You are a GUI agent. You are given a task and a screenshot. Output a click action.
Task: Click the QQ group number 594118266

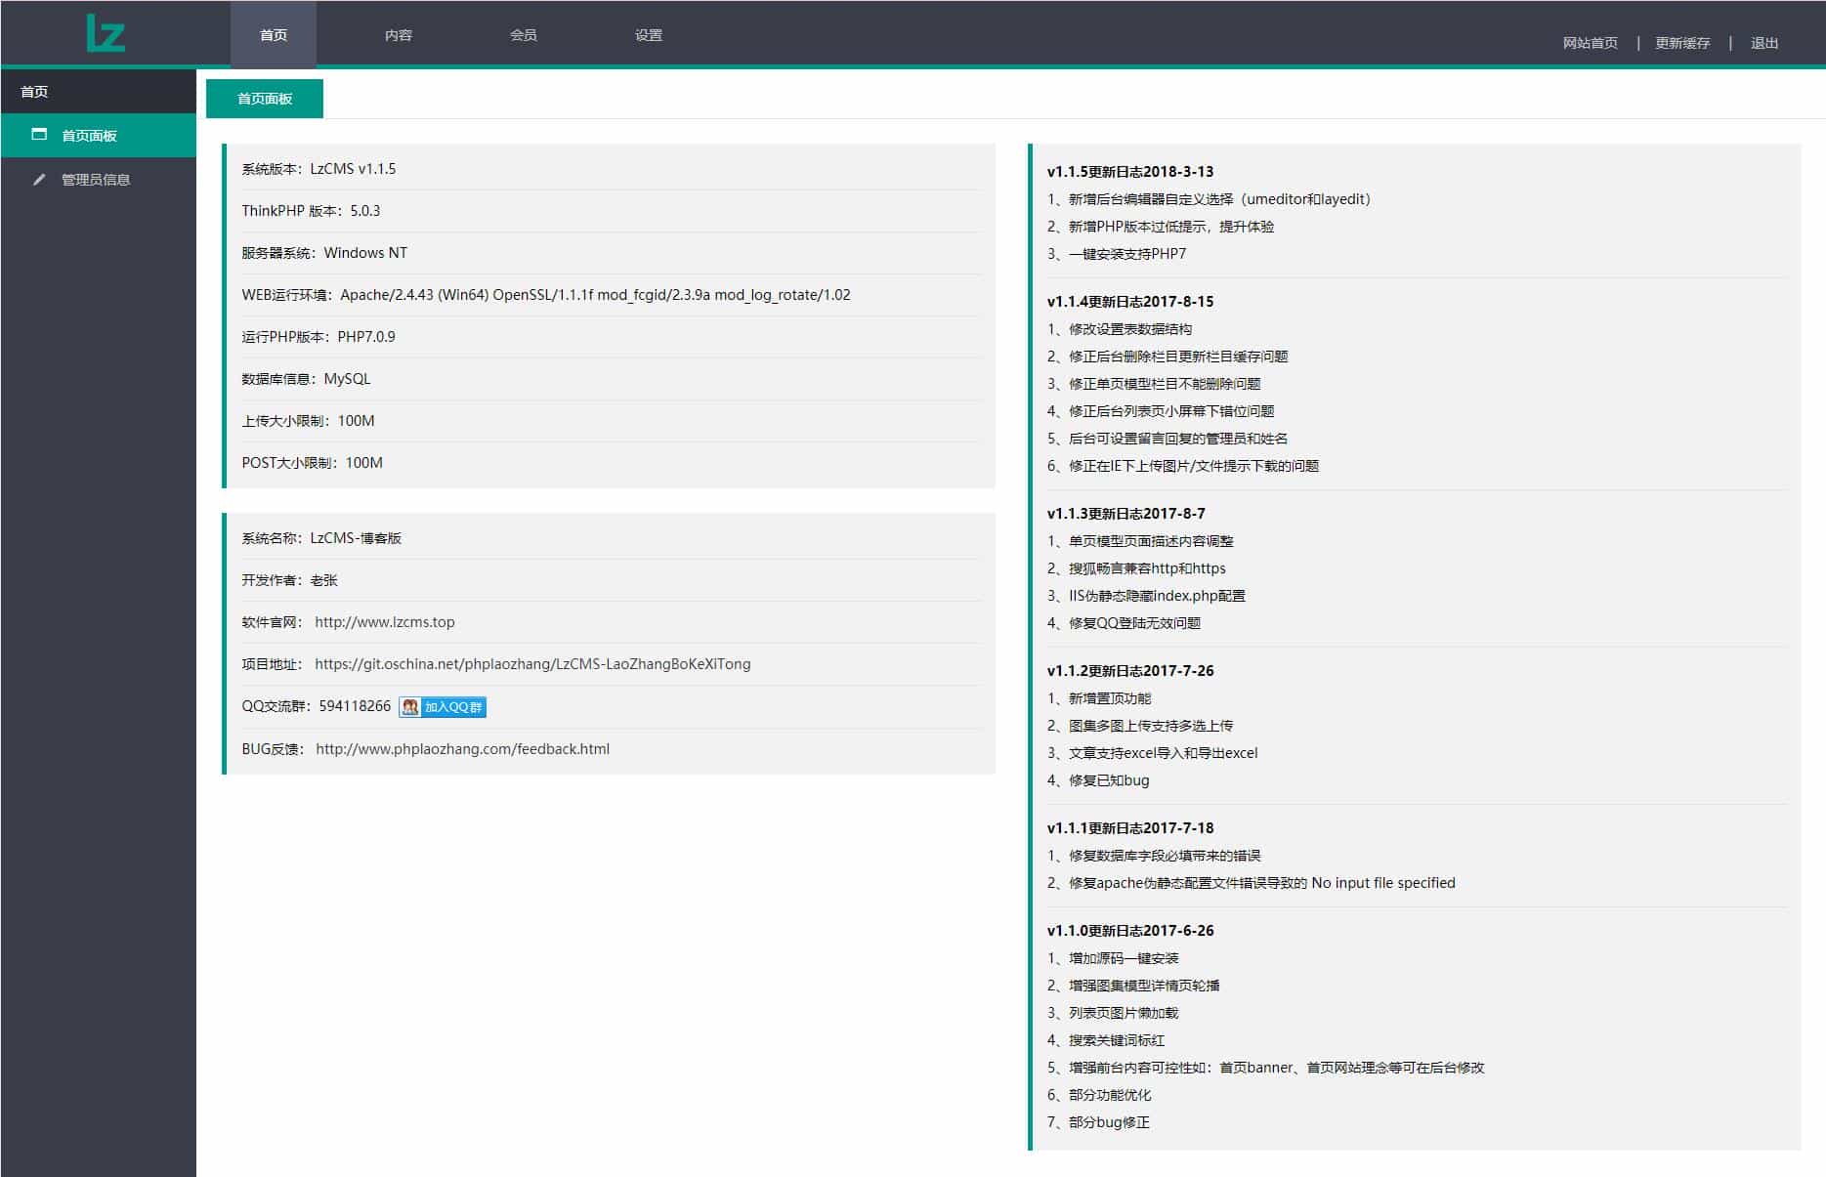[x=355, y=706]
